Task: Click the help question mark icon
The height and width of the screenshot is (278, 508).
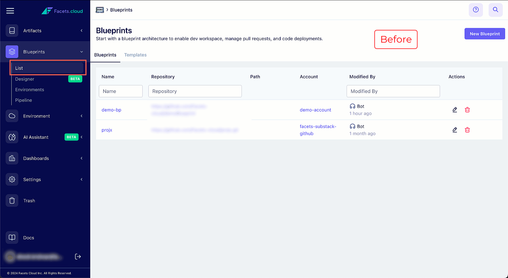Action: (x=476, y=10)
